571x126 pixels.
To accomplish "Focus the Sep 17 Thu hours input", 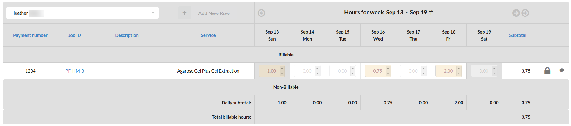I will [x=411, y=71].
